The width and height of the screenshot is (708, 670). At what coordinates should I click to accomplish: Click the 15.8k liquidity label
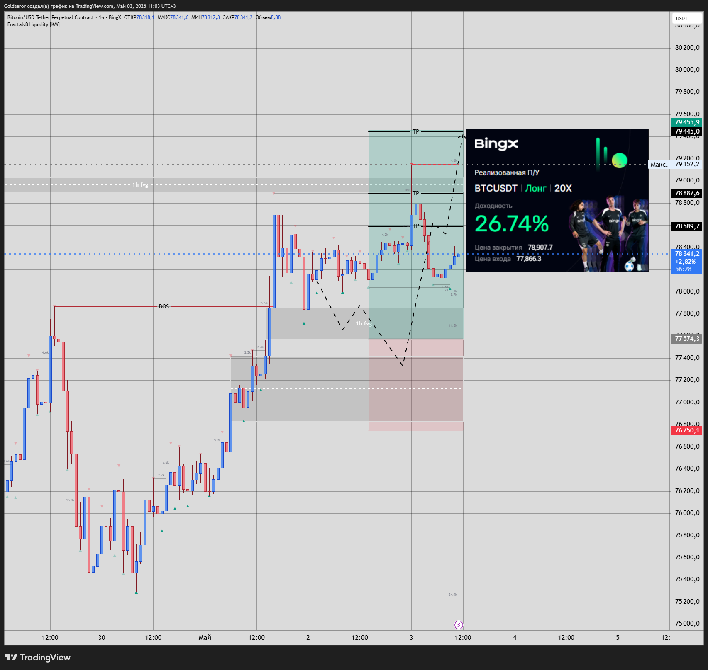pos(70,500)
